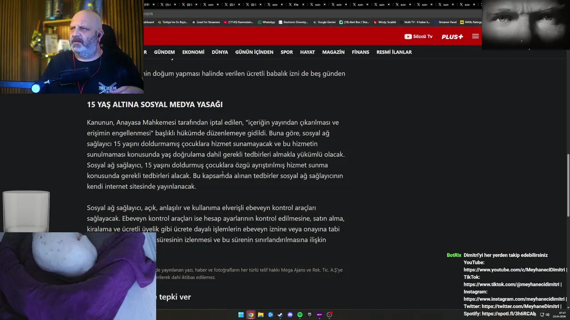
Task: Click the 'tepki ver' text
Action: (x=175, y=297)
